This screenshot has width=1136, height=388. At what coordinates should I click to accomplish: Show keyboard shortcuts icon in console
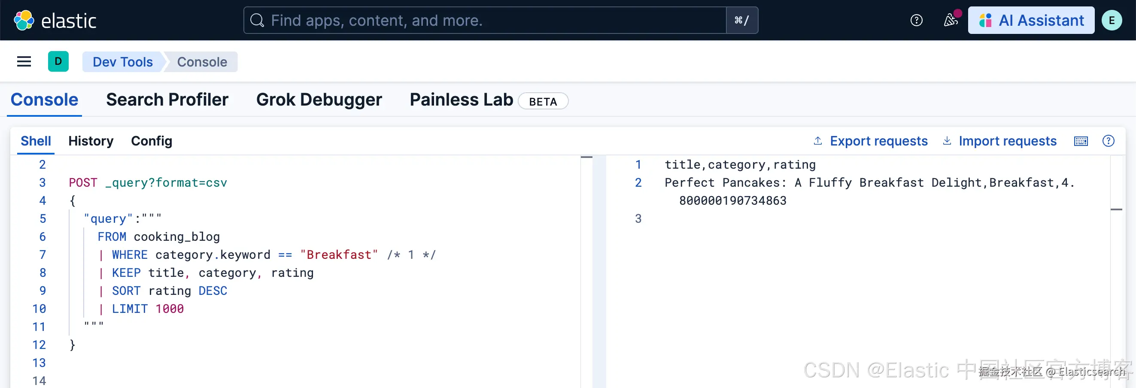(1081, 141)
